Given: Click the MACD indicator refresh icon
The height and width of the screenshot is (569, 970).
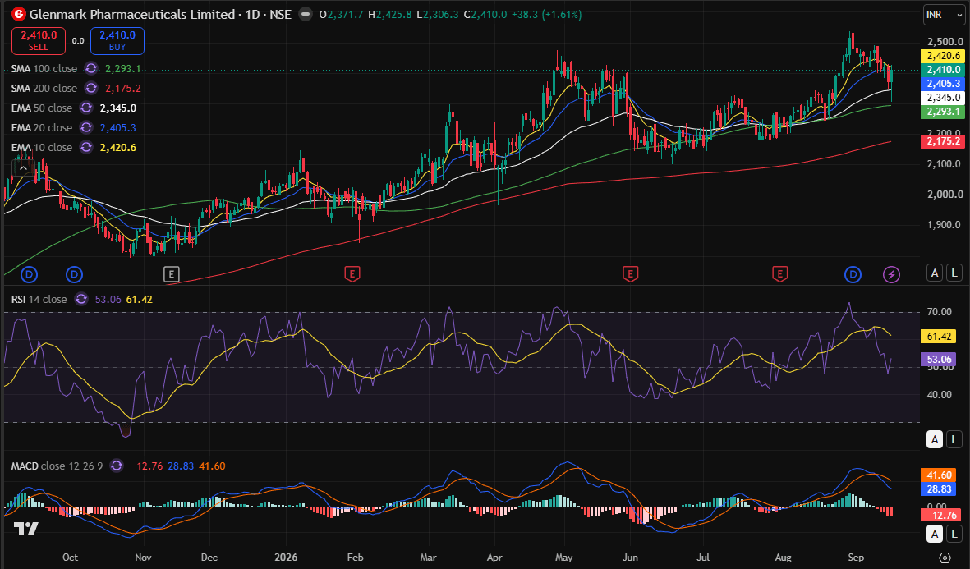Looking at the screenshot, I should pos(117,466).
